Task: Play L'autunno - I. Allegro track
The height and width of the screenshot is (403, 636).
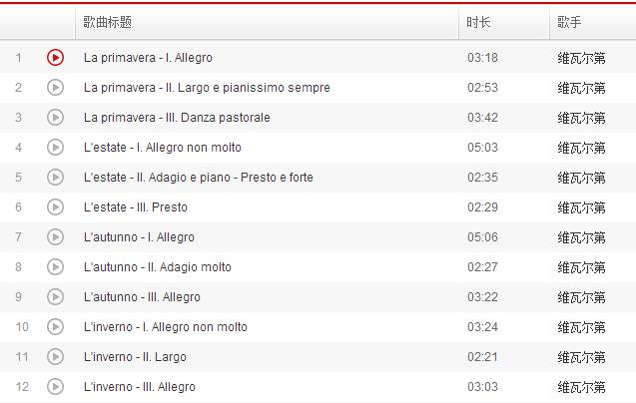Action: pyautogui.click(x=55, y=237)
